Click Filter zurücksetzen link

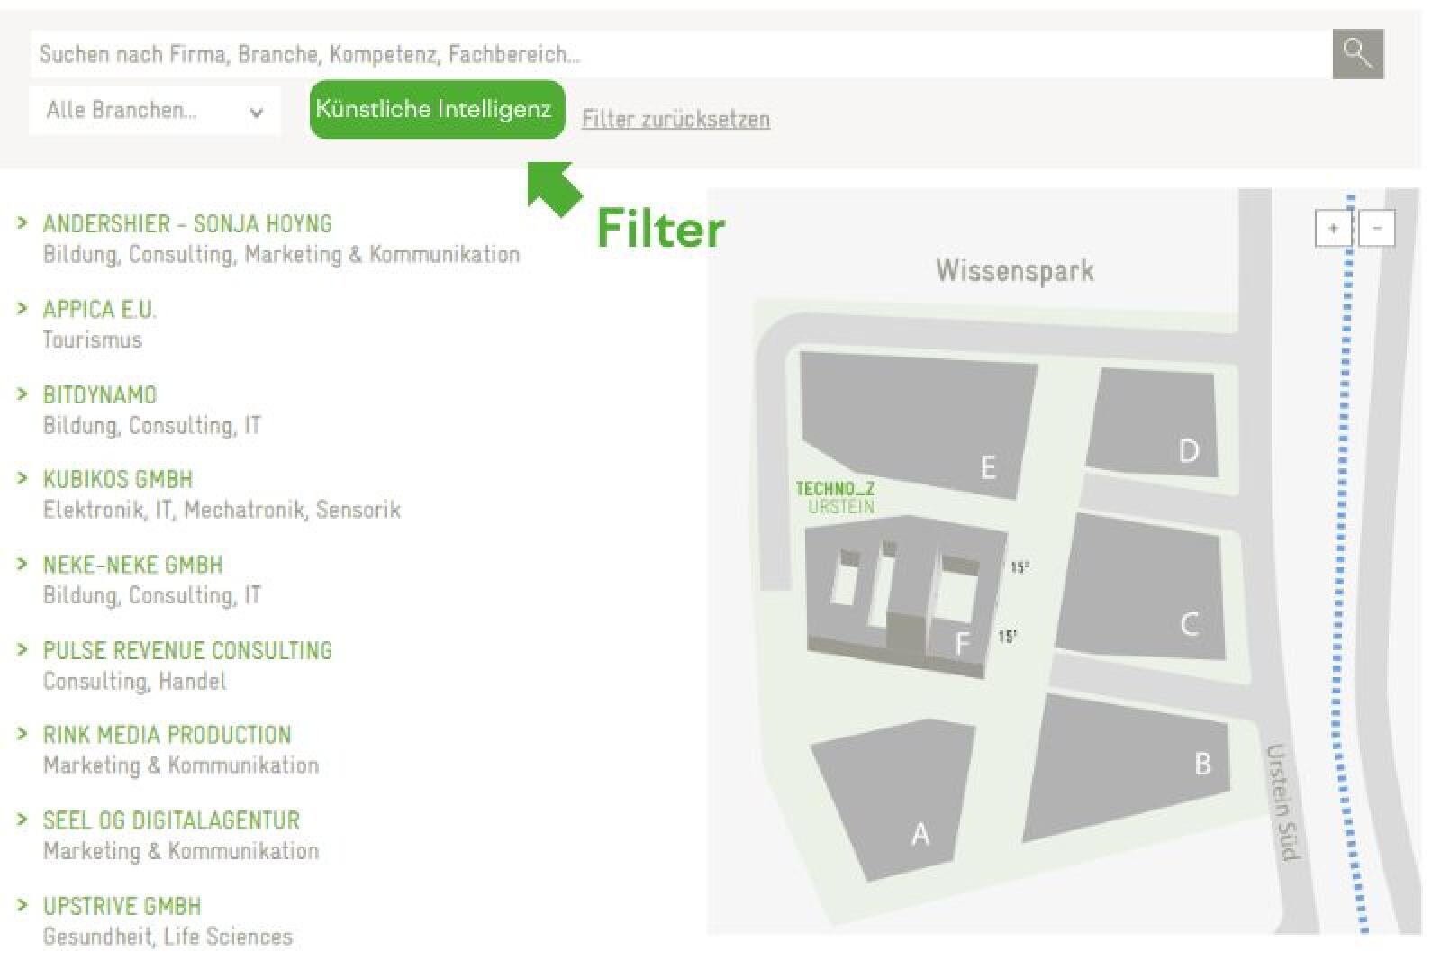pos(675,119)
